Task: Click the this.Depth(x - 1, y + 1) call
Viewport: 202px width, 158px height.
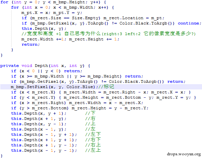Action: 44,134
